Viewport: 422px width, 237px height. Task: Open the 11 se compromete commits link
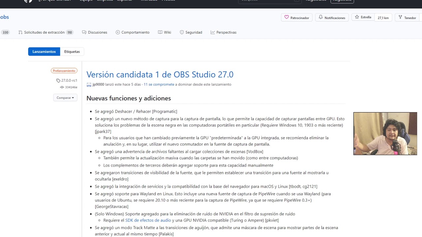tap(159, 85)
